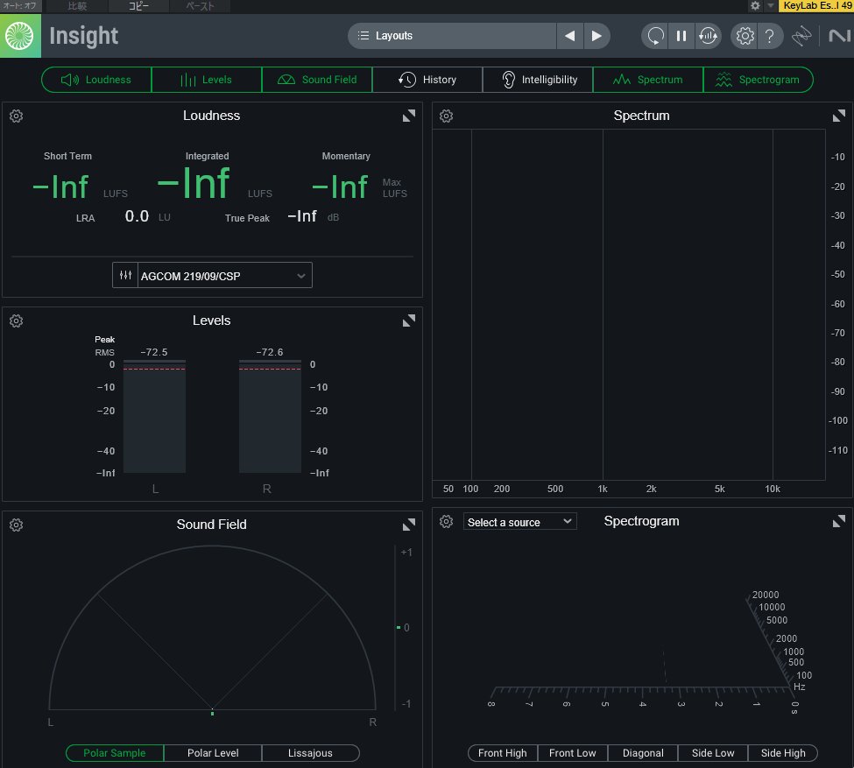This screenshot has height=768, width=854.
Task: Click the iZotope Insight logo icon
Action: click(20, 36)
